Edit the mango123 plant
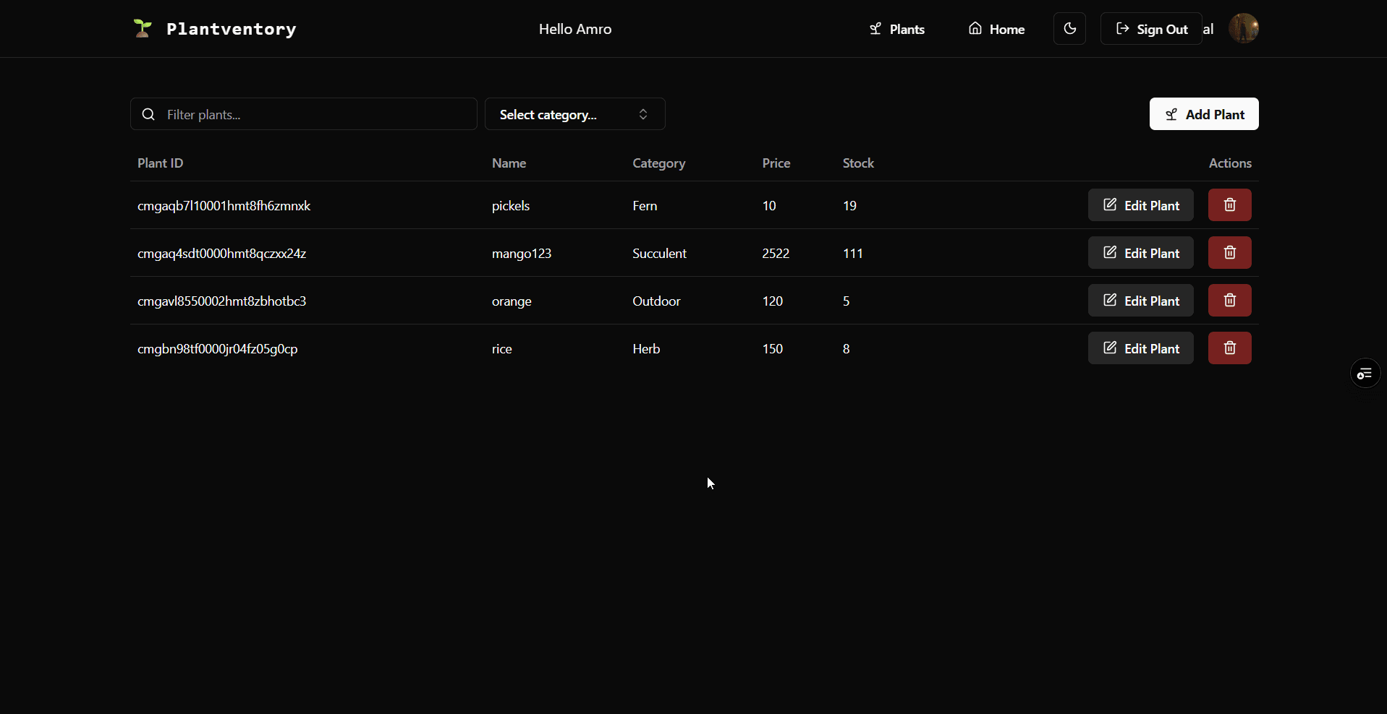 point(1140,253)
